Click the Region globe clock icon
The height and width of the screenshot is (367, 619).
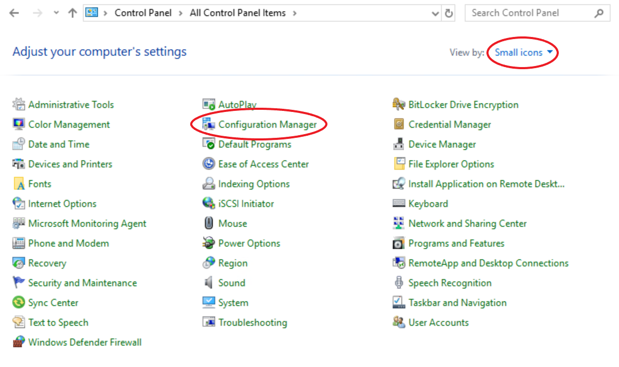[x=209, y=263]
